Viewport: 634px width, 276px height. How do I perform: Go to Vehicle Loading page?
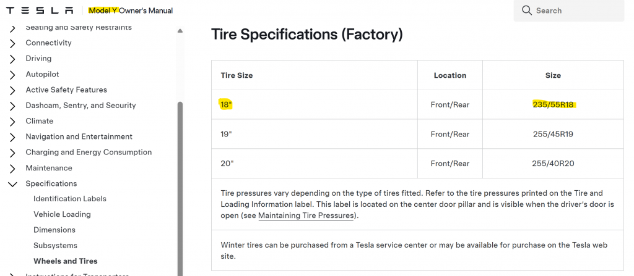[x=62, y=214]
